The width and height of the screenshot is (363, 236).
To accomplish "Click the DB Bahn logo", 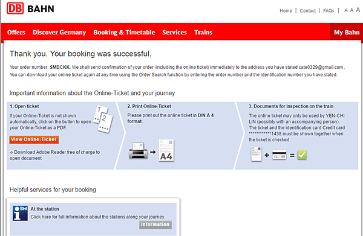I will pos(30,8).
